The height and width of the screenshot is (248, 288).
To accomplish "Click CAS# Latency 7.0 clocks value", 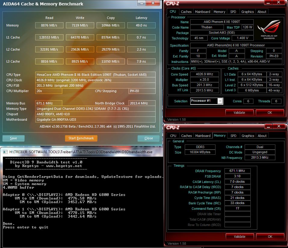I will pyautogui.click(x=237, y=181).
